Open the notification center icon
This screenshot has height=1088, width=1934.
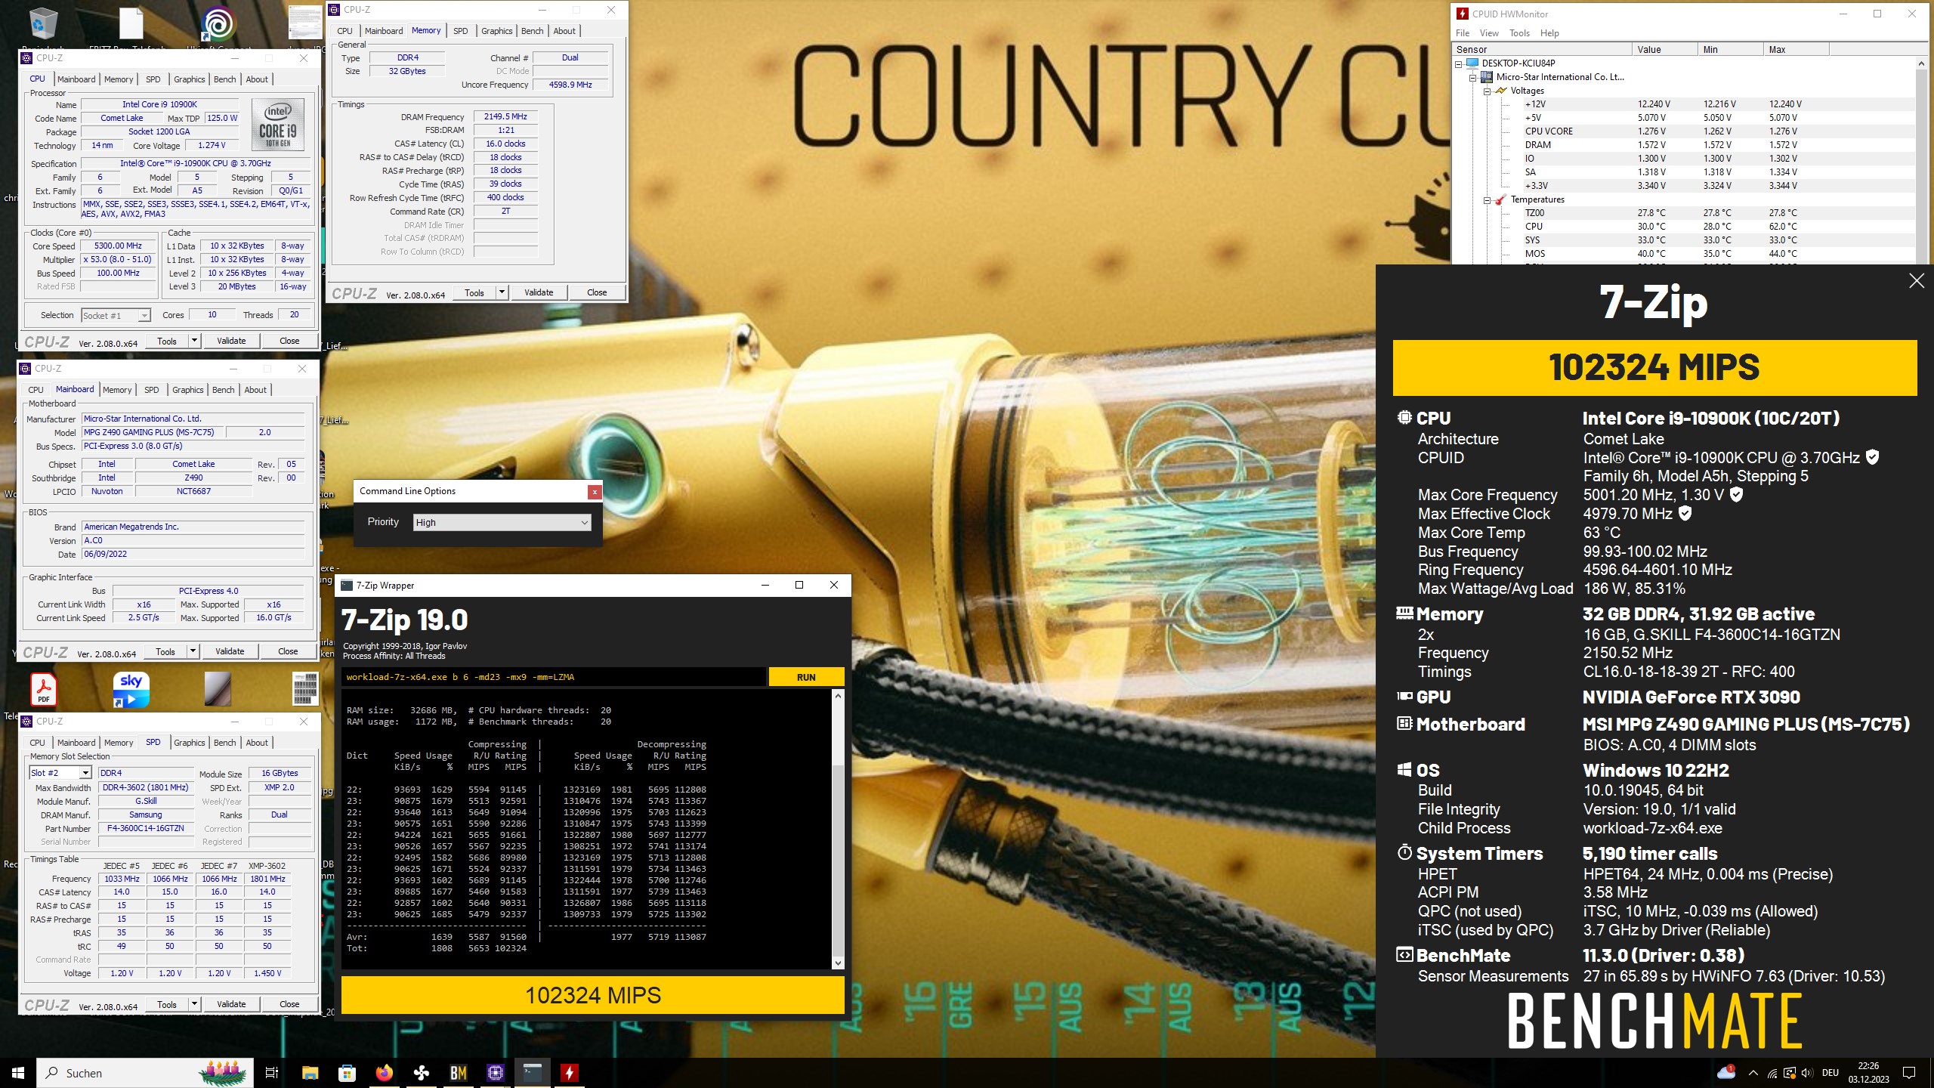coord(1909,1073)
